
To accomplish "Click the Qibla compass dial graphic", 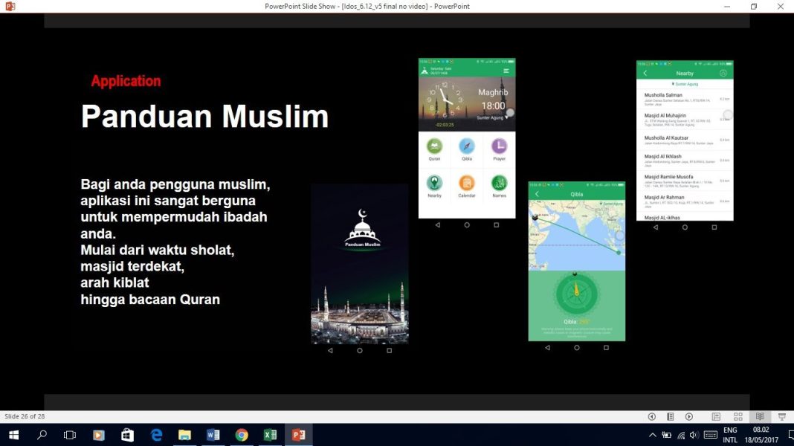I will (576, 294).
